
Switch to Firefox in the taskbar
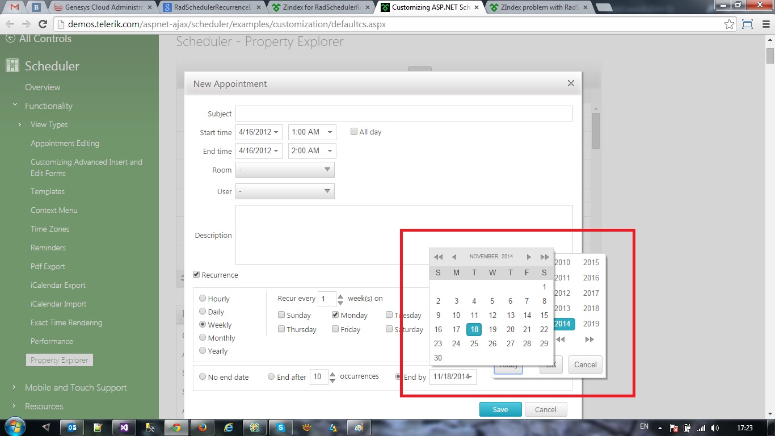click(202, 427)
